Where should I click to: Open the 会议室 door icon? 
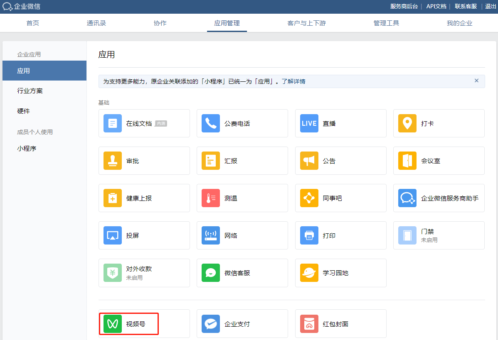point(407,161)
